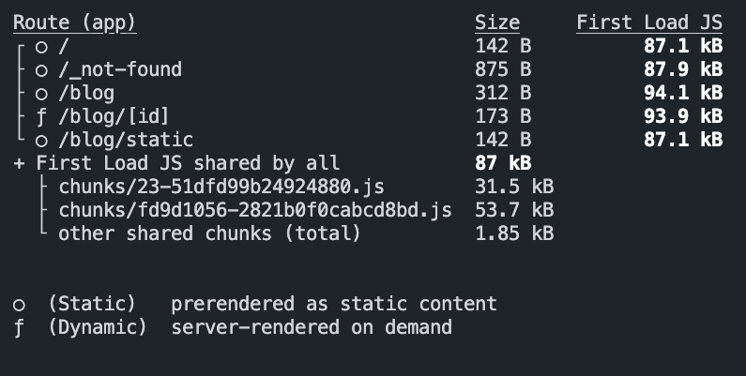Click the /blog/static route path

point(126,140)
